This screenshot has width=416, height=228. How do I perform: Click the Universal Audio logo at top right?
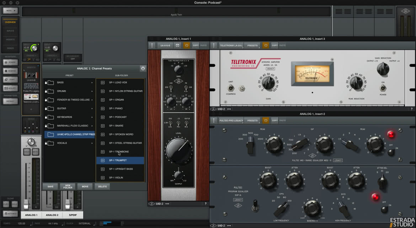[405, 11]
